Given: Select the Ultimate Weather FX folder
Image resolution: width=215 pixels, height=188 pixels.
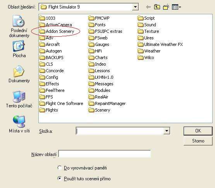Looking at the screenshot, I should pyautogui.click(x=160, y=44).
